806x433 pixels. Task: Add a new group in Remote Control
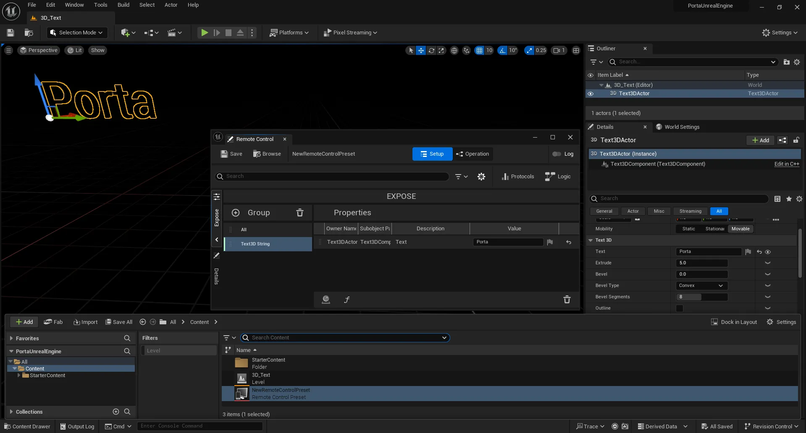tap(236, 213)
